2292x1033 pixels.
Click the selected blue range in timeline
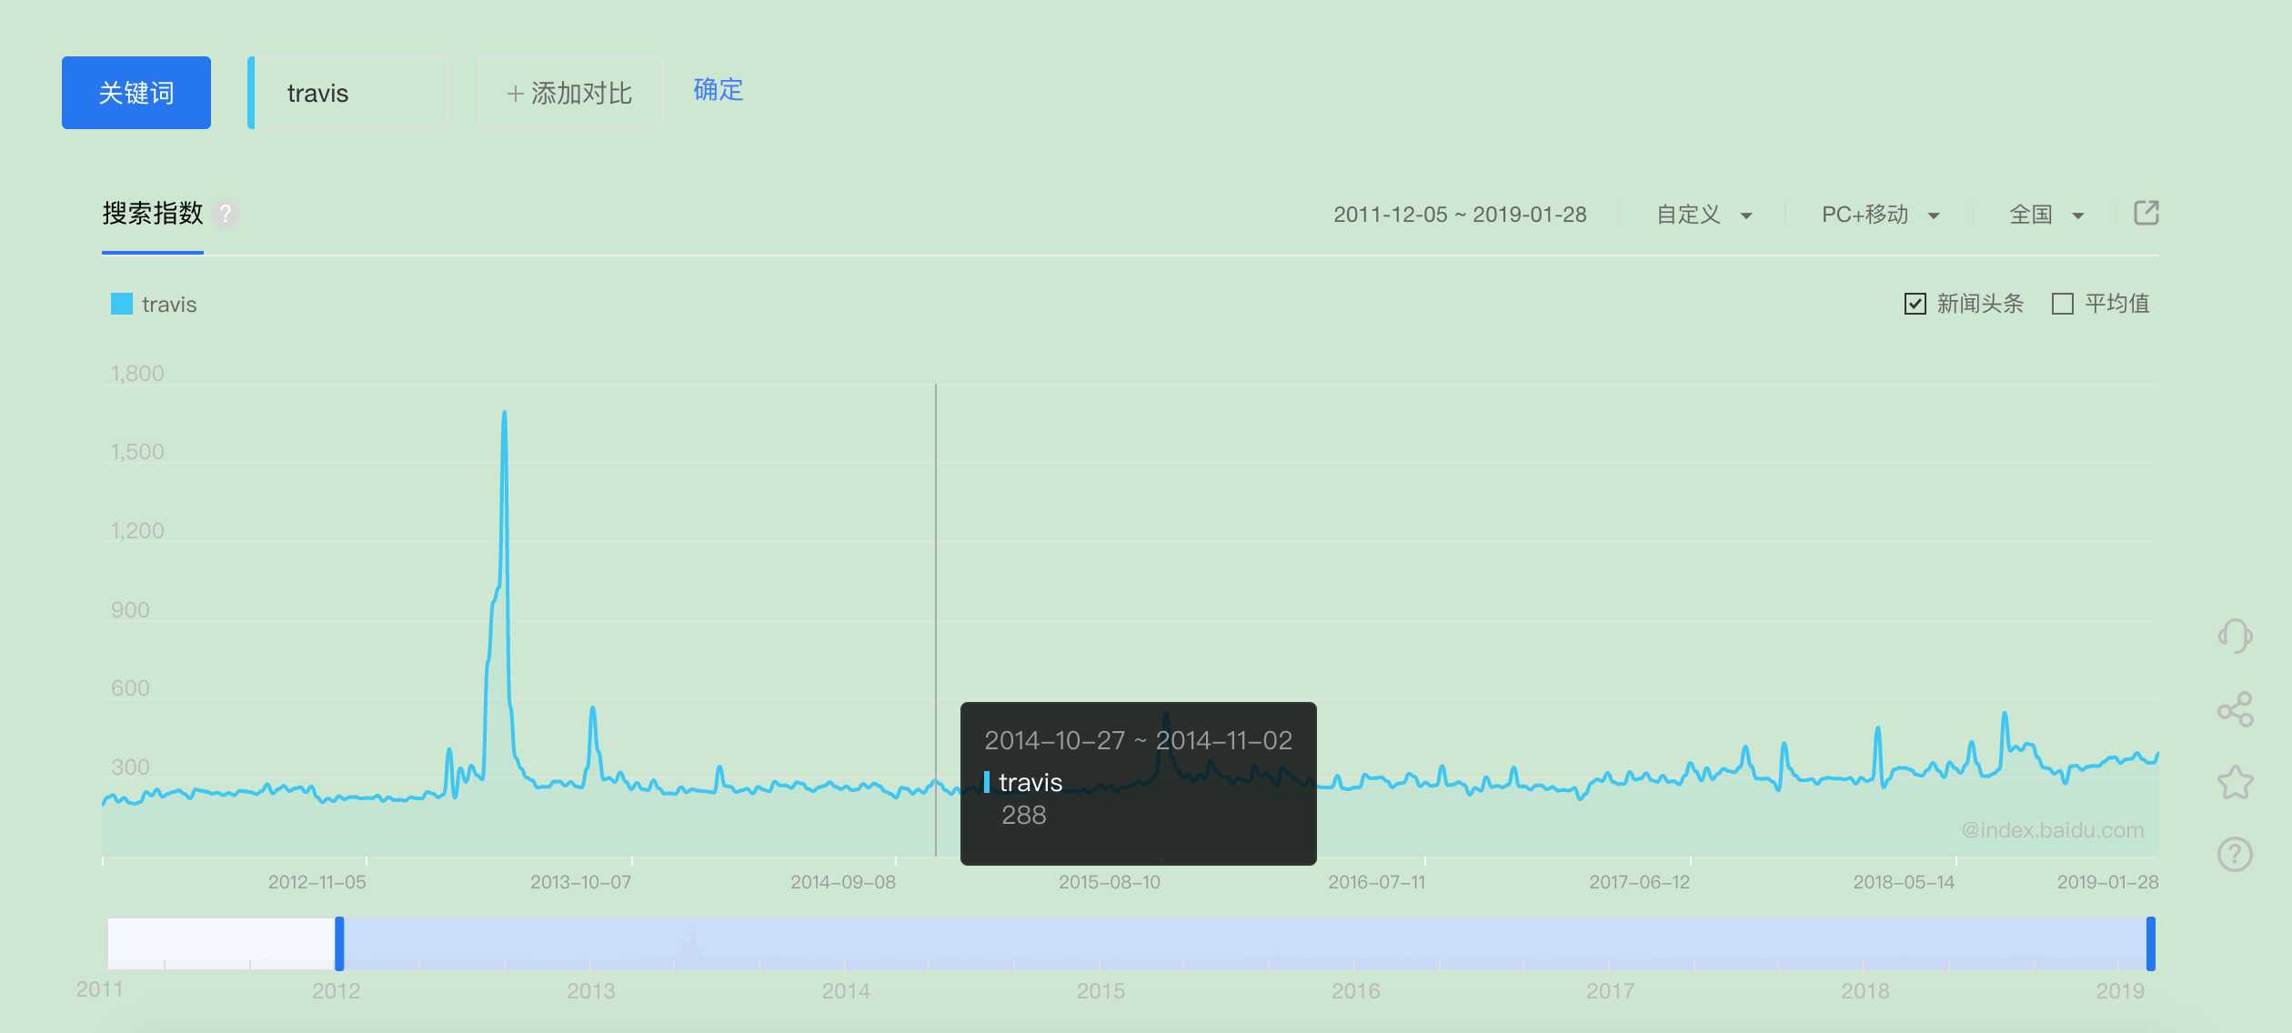(1245, 944)
